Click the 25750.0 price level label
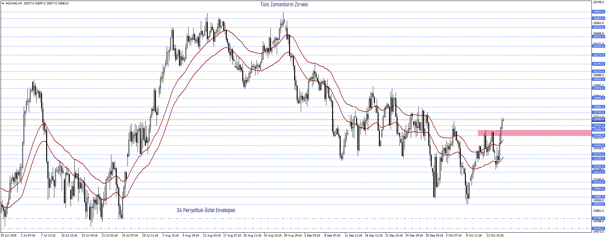 pyautogui.click(x=598, y=113)
